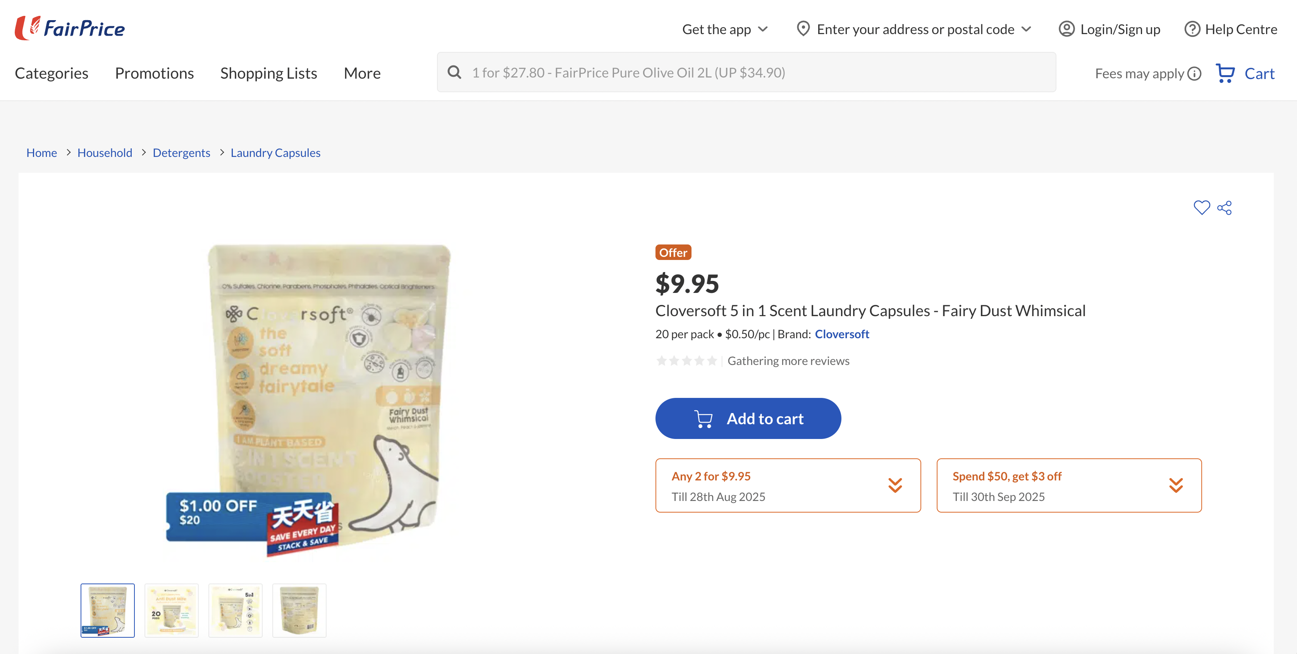The width and height of the screenshot is (1297, 654).
Task: Expand the Any 2 for $9.95 offer
Action: [x=895, y=485]
